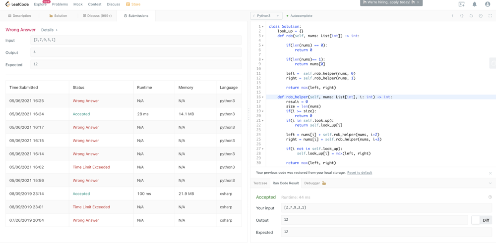This screenshot has width=496, height=244.
Task: Click the LeetCode logo
Action: pyautogui.click(x=18, y=4)
